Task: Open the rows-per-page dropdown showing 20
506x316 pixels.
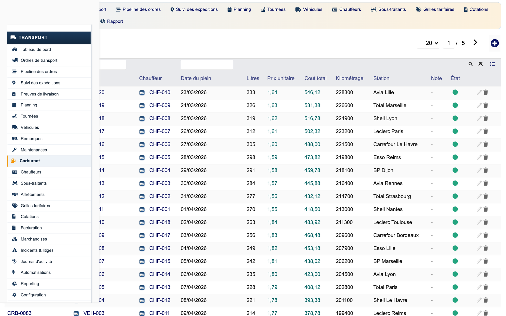Action: tap(432, 43)
